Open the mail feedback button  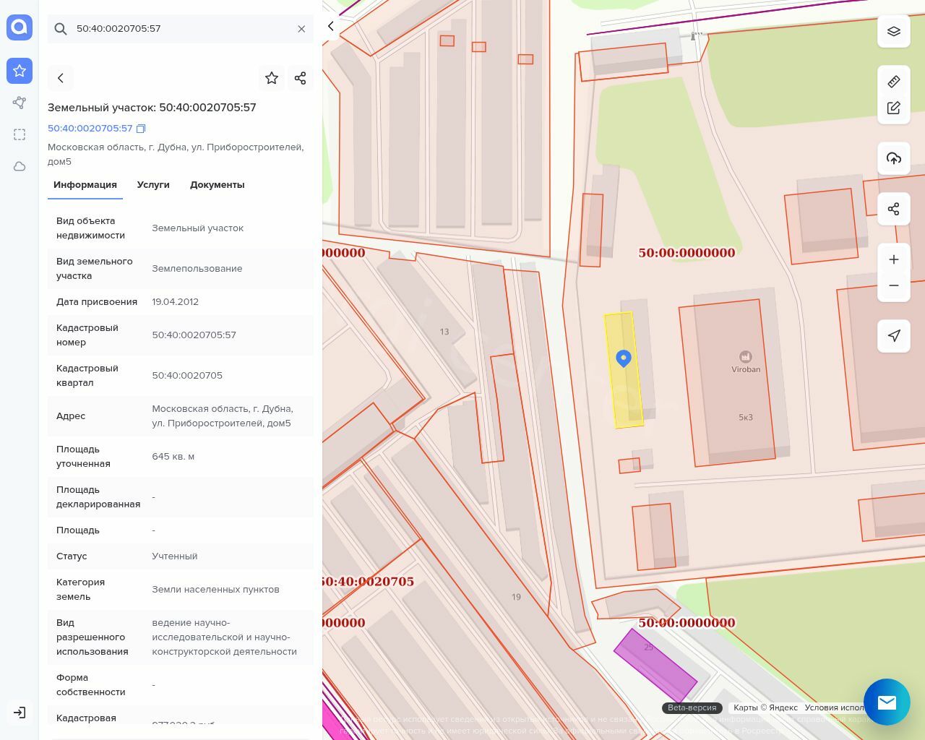[887, 702]
